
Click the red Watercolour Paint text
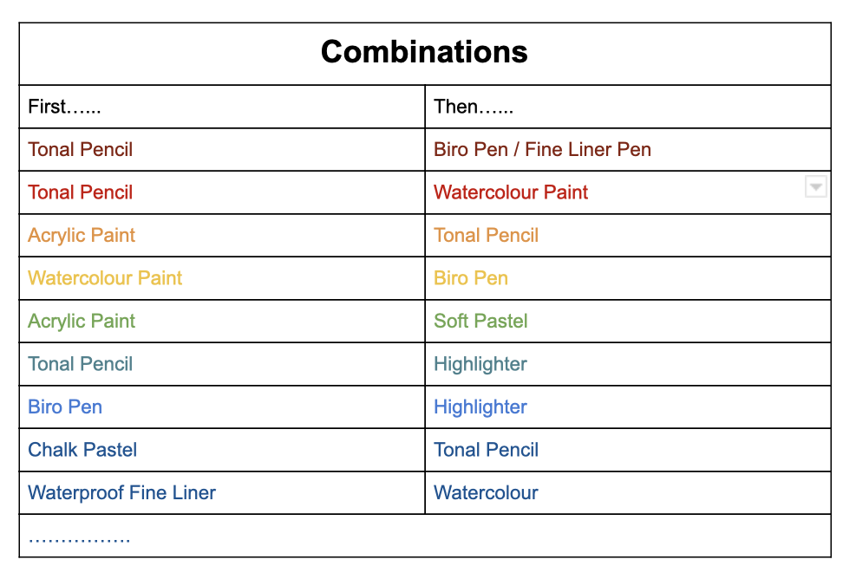[x=511, y=192]
